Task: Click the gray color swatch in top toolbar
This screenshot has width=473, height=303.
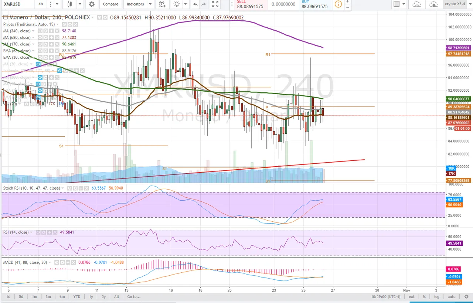Action: (x=397, y=4)
